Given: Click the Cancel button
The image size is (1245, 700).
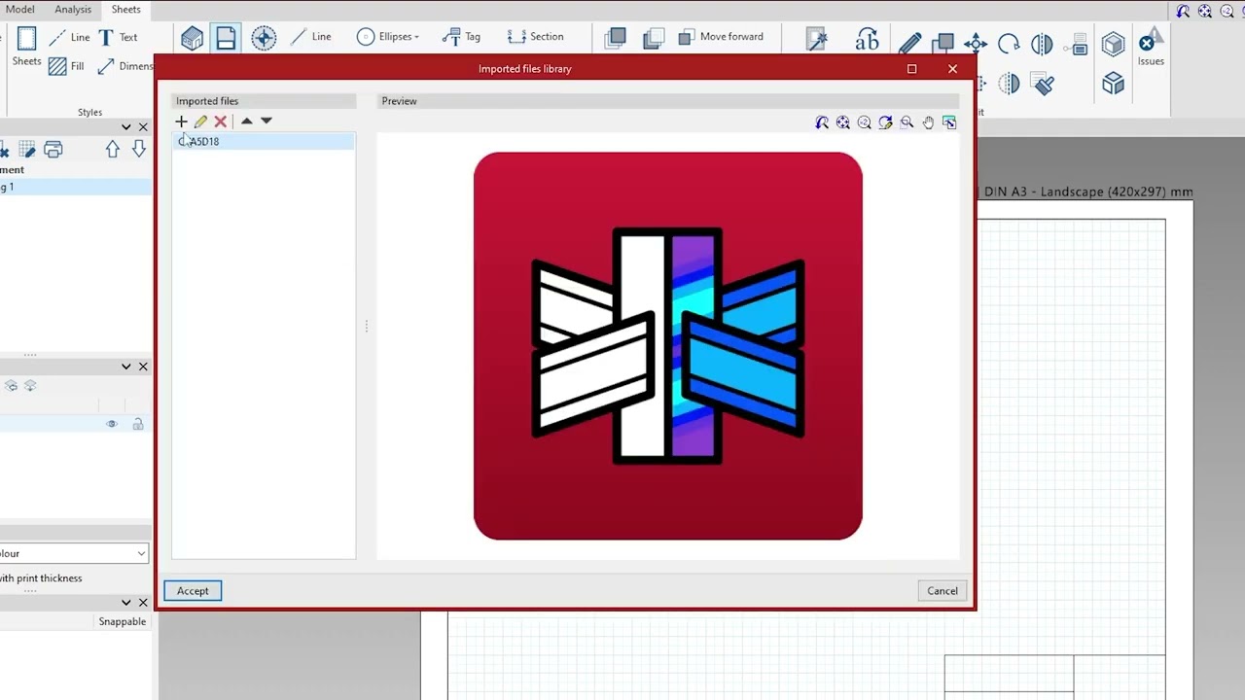Looking at the screenshot, I should (x=942, y=591).
